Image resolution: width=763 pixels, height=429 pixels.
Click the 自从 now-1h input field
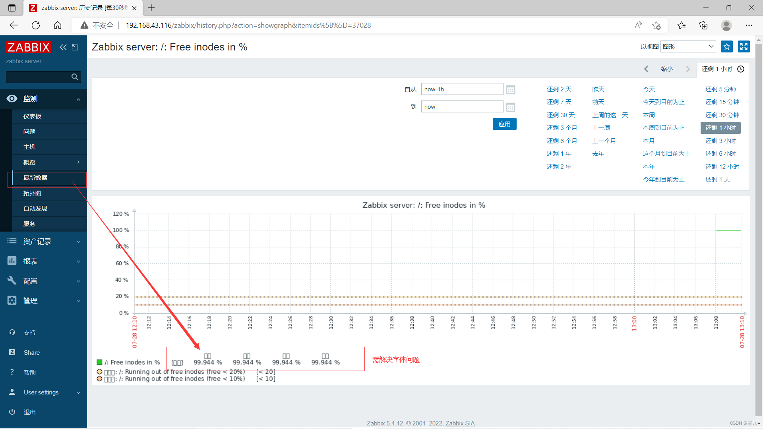pyautogui.click(x=462, y=89)
